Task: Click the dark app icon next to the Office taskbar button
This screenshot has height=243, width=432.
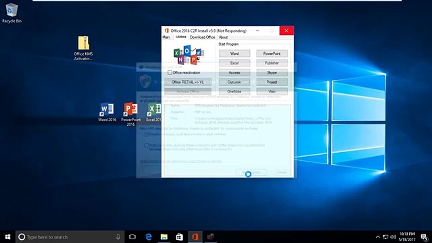Action: (211, 237)
